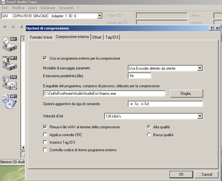
Task: Toggle 'Usa un programma esterno per la compressione'
Action: tap(45, 58)
